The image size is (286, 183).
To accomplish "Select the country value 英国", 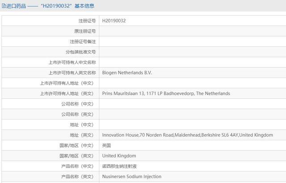I will 106,146.
